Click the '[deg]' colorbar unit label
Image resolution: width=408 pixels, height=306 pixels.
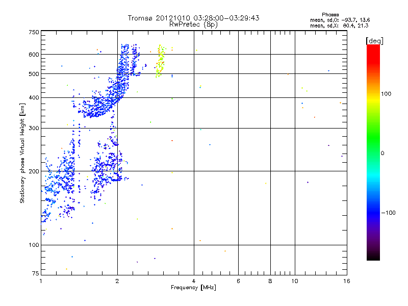coord(374,41)
